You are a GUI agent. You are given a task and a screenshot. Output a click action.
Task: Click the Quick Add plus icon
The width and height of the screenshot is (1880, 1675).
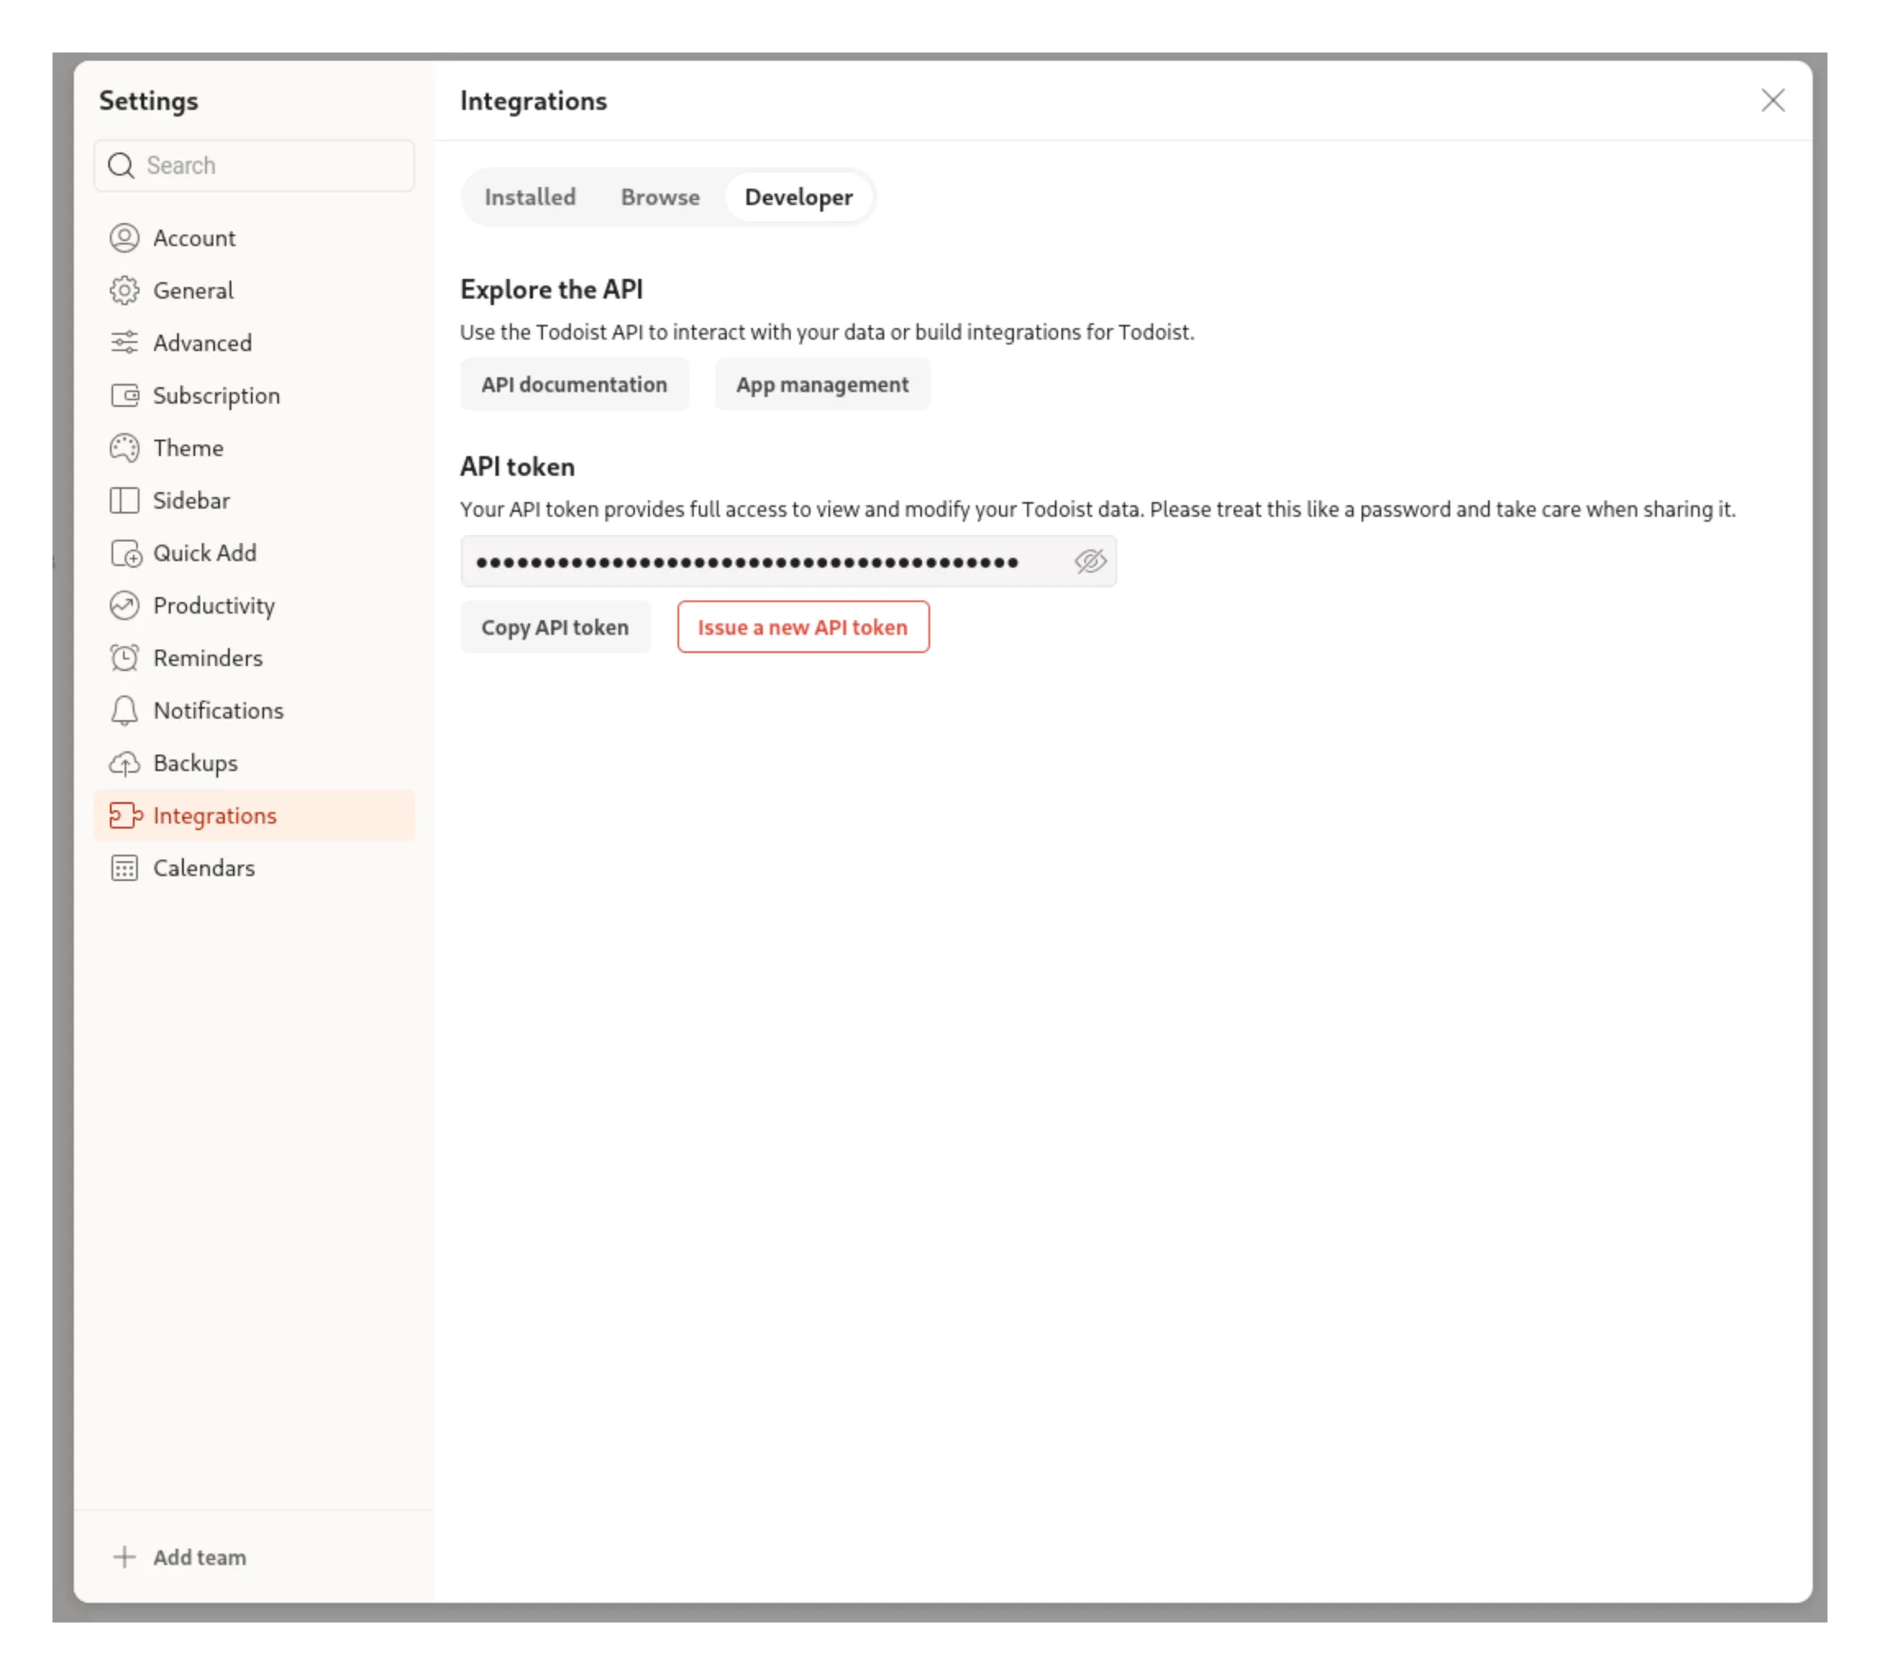[x=126, y=553]
